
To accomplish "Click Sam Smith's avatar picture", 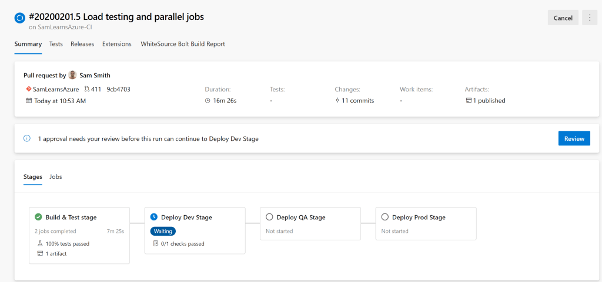I will (72, 75).
